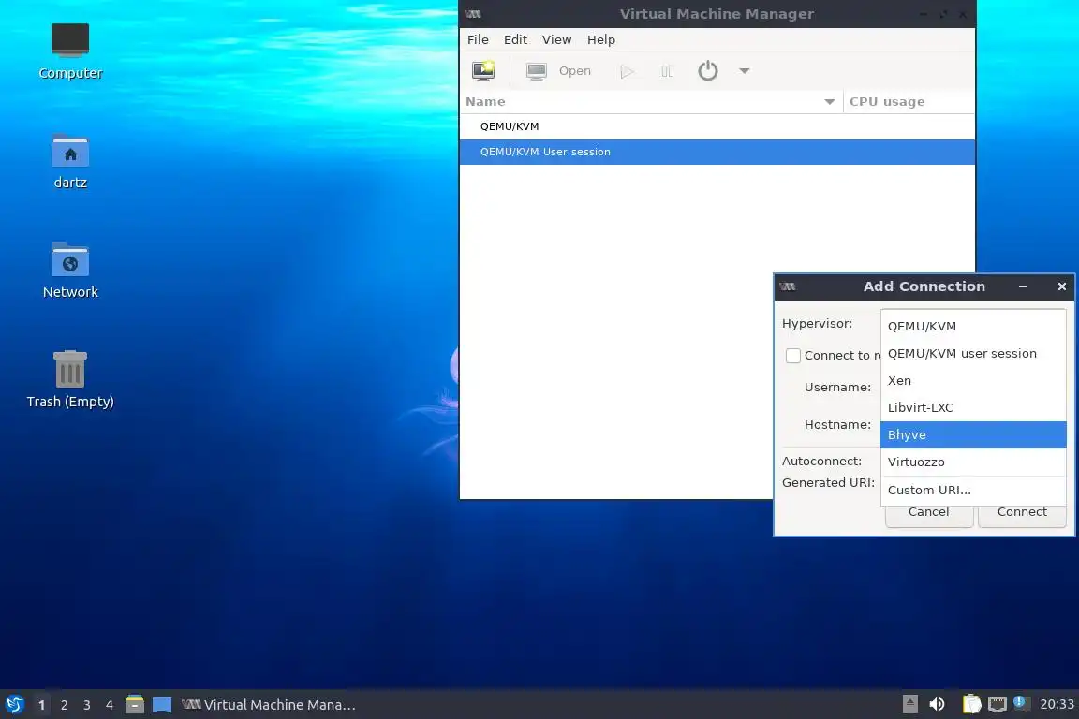Viewport: 1079px width, 719px height.
Task: Launch the file manager from the taskbar
Action: click(135, 705)
